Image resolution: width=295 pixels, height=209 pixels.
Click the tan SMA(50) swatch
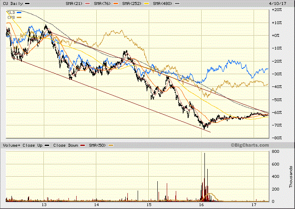coord(111,145)
